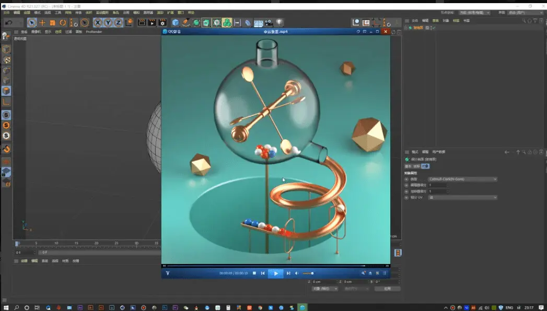Toggle Z axis lock
The width and height of the screenshot is (547, 311).
pos(118,22)
